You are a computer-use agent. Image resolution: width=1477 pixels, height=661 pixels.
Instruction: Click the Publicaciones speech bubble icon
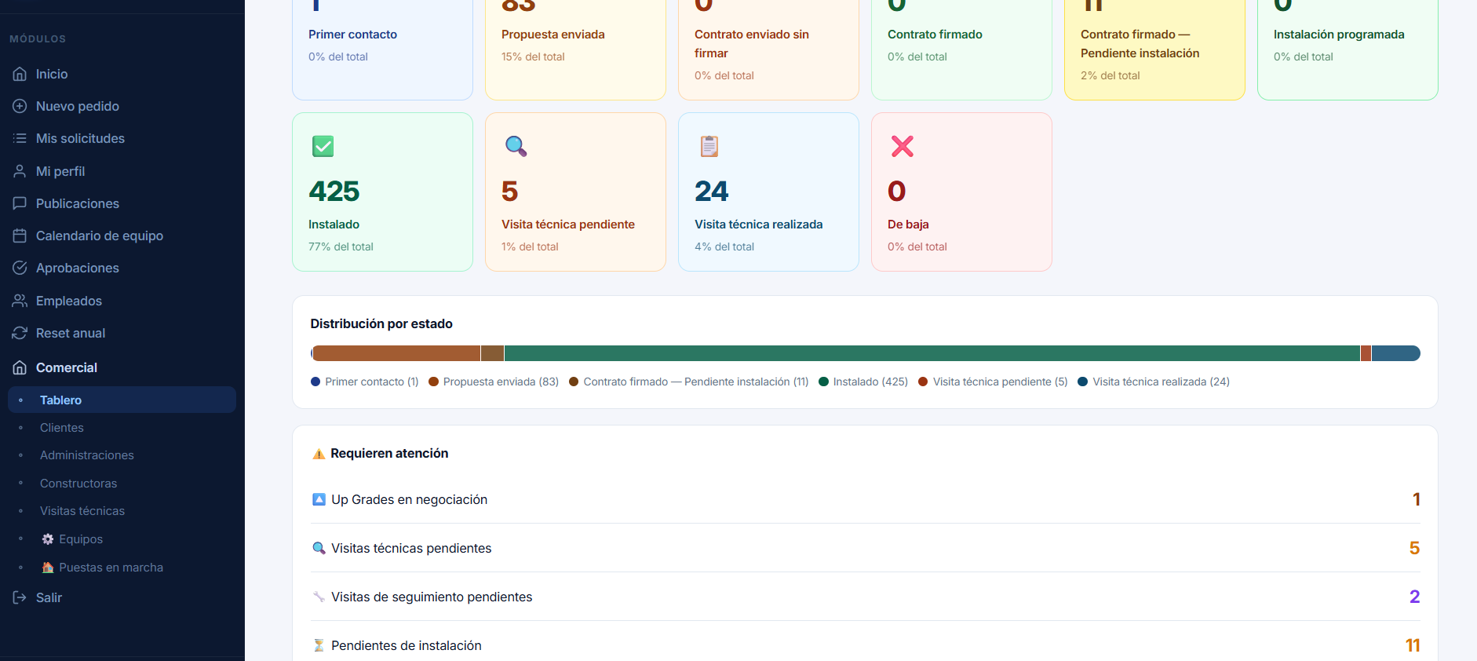[20, 203]
